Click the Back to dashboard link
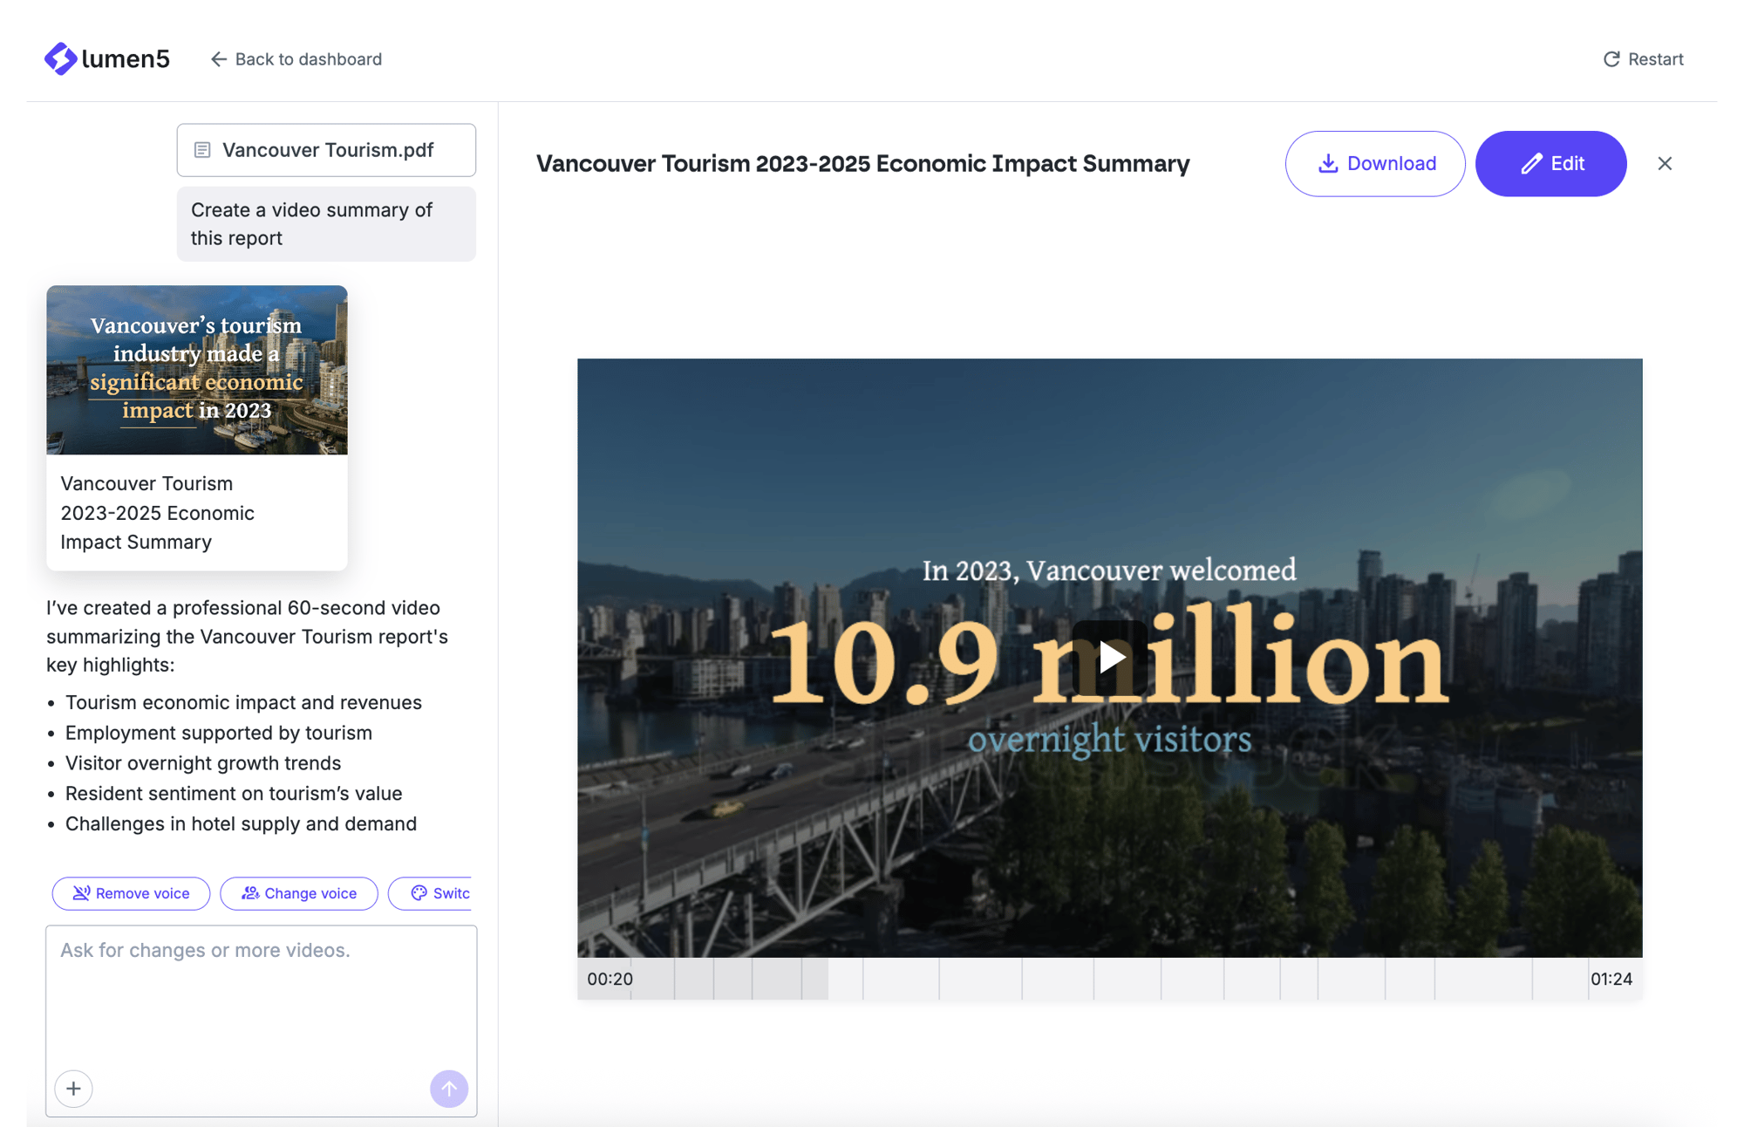1744x1127 pixels. click(x=308, y=58)
